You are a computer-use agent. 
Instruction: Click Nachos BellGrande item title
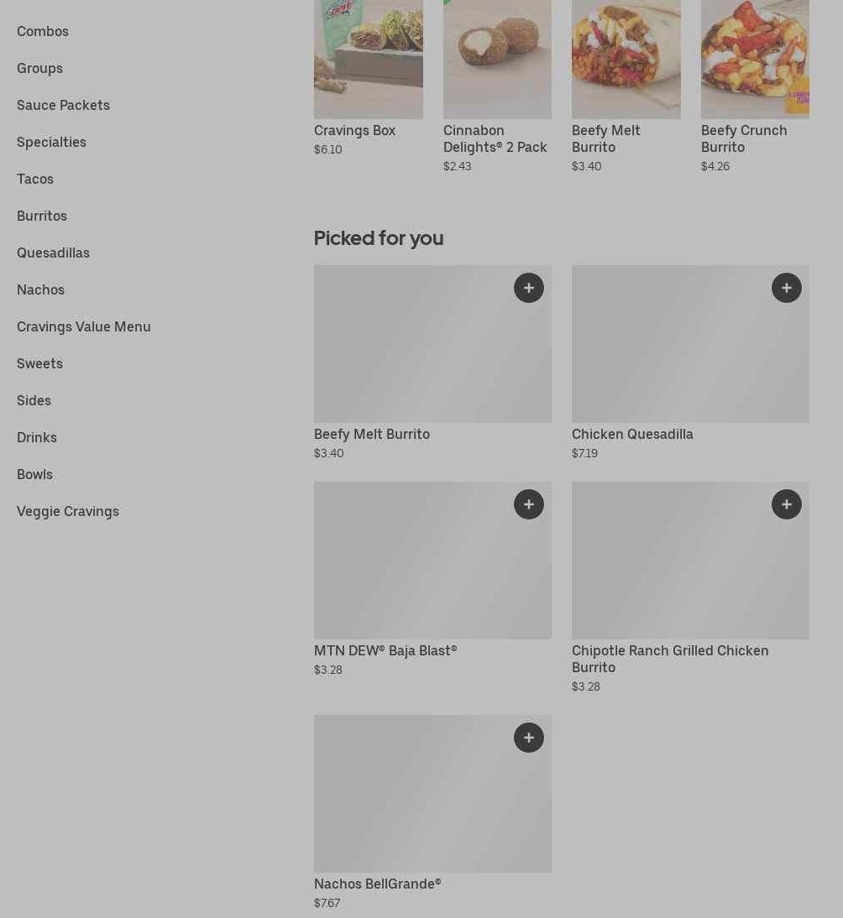pos(377,884)
